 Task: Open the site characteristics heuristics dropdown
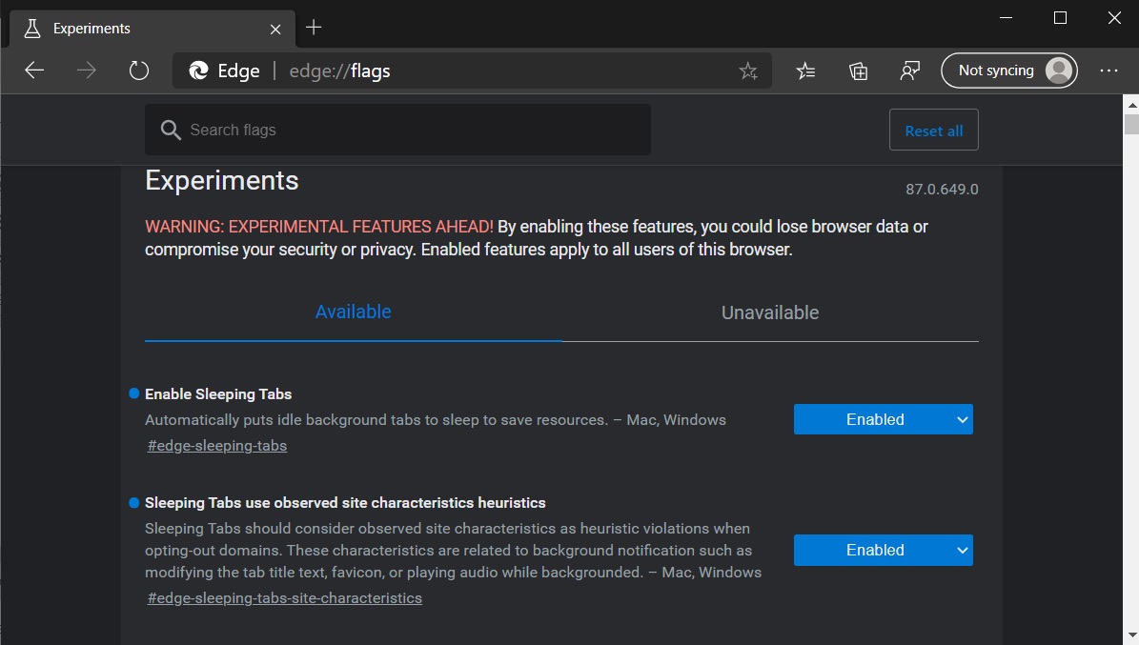click(883, 550)
